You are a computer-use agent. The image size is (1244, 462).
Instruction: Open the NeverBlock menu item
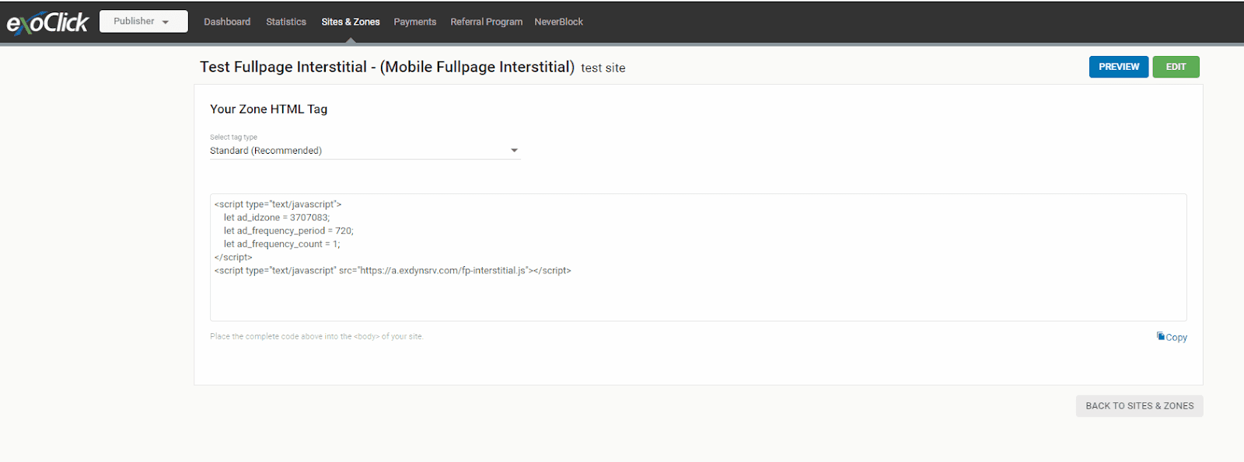click(559, 22)
